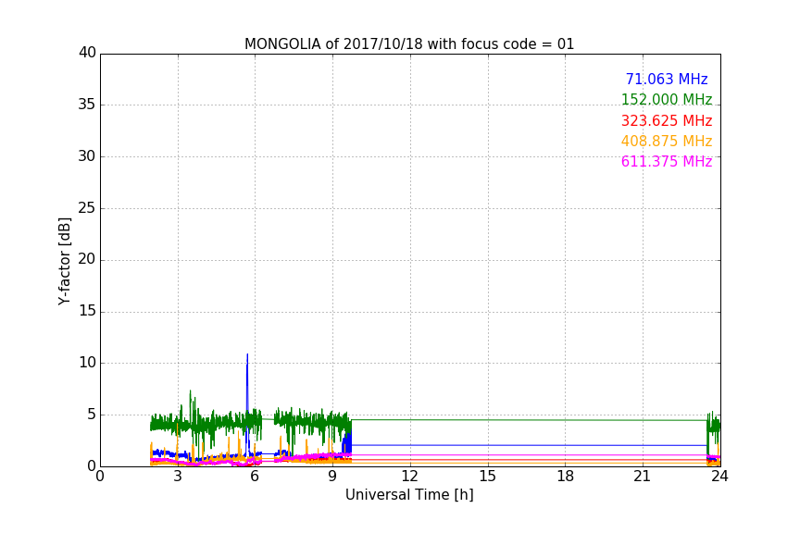
Task: Select the 152.000 MHz legend label
Action: [x=667, y=99]
